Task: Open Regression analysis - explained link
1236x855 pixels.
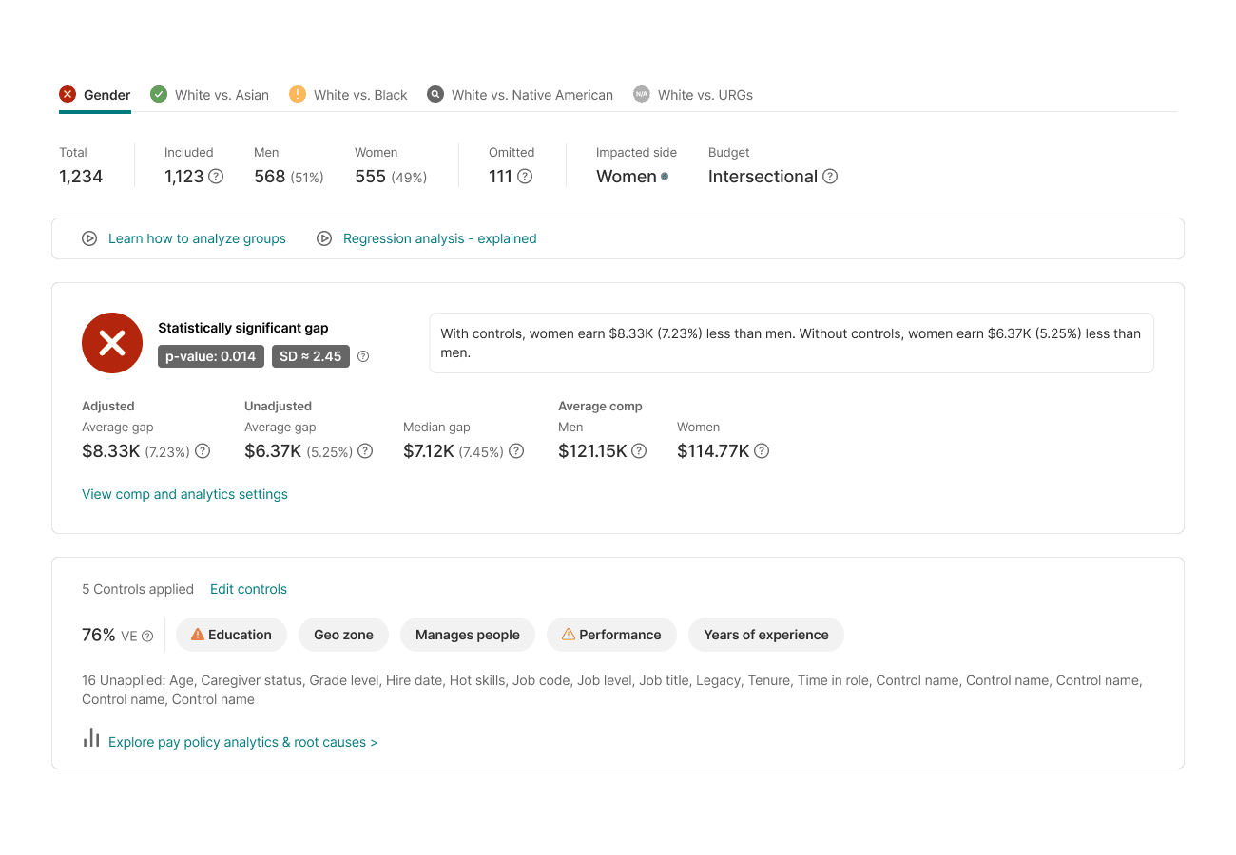Action: [x=440, y=238]
